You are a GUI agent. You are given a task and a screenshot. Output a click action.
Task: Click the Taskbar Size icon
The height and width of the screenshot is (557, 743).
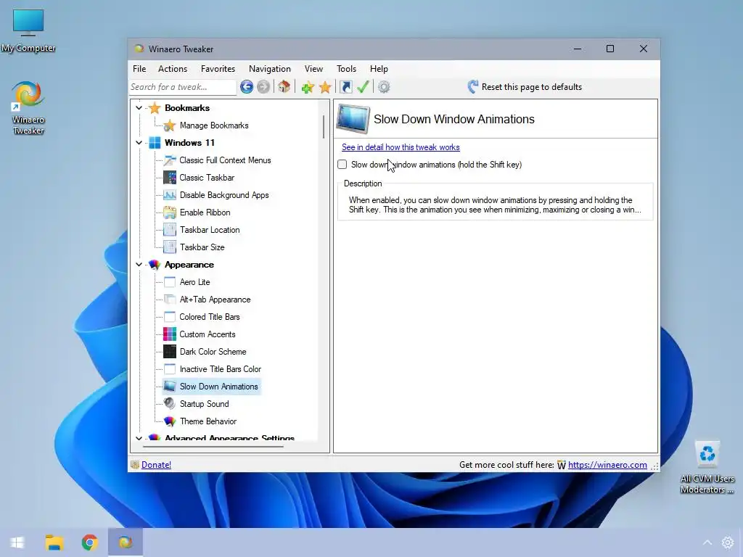170,247
